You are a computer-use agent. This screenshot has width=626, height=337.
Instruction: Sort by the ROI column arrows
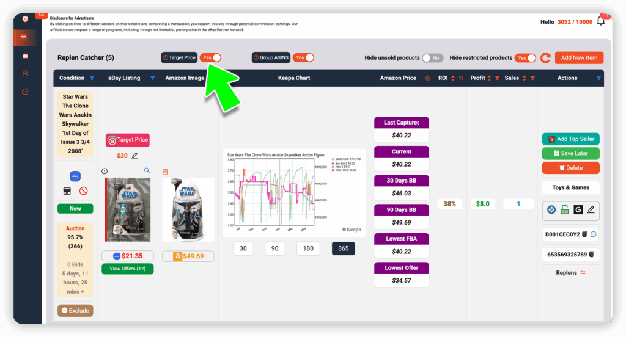[x=453, y=78]
